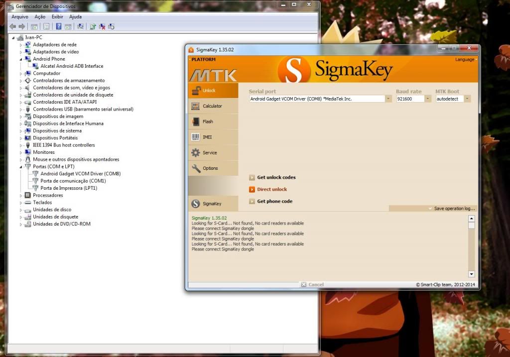510x357 pixels.
Task: Go back using the Device Manager toolbar arrow
Action: click(x=12, y=27)
